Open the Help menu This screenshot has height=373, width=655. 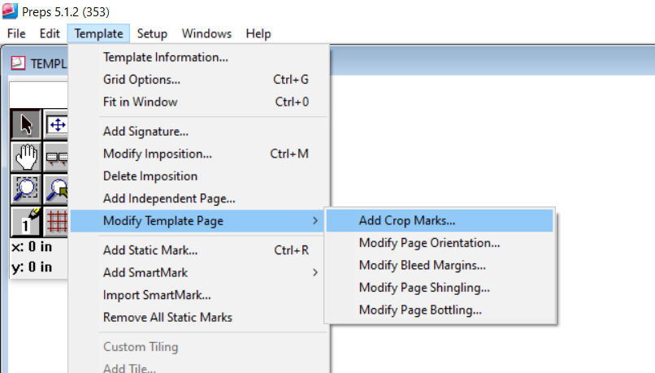(x=258, y=33)
